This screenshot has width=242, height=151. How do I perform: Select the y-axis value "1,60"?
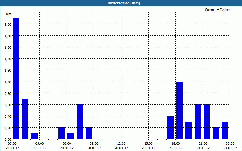click(8, 47)
